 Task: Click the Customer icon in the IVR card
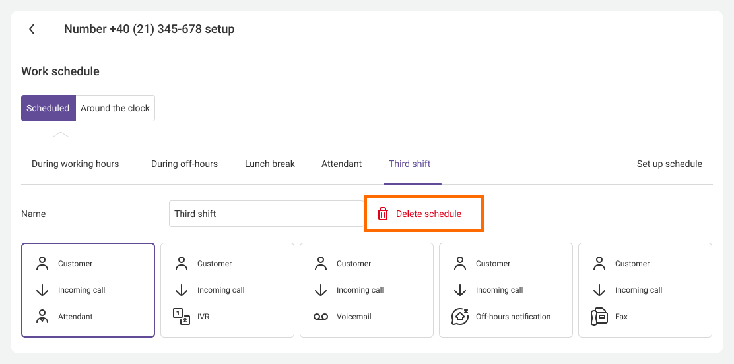[x=182, y=264]
